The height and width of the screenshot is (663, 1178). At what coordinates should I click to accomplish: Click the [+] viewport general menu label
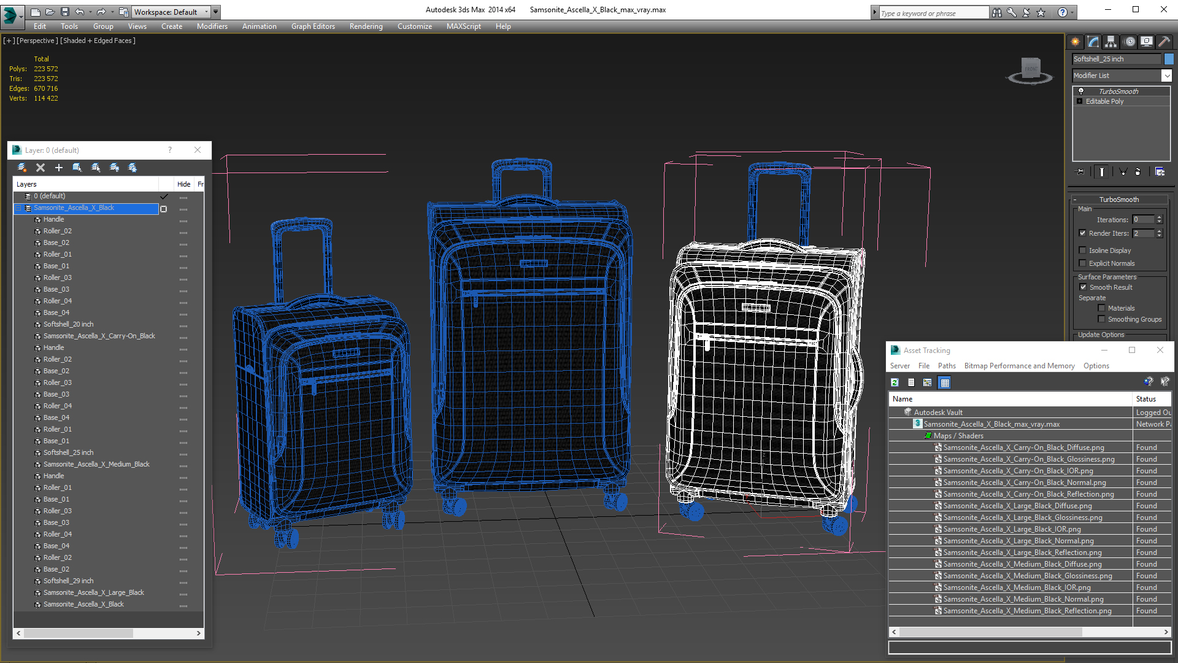click(9, 41)
